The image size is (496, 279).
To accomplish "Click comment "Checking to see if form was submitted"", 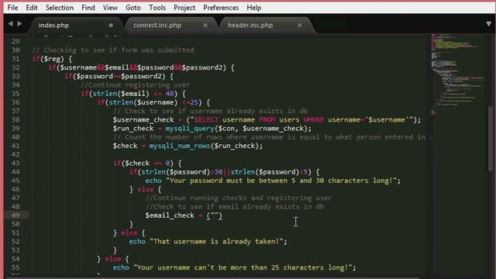I will [x=113, y=50].
